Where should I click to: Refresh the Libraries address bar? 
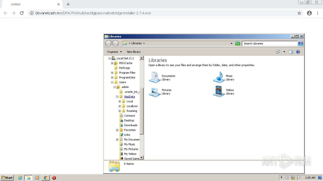tap(238, 43)
